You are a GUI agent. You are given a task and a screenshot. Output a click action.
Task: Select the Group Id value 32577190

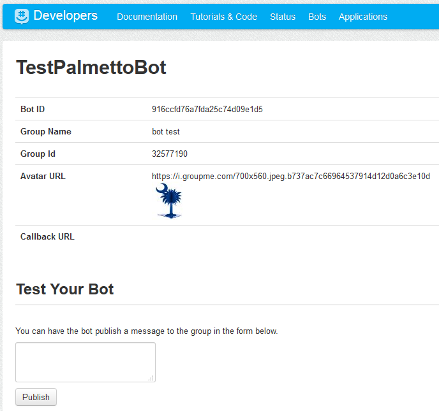click(x=170, y=154)
